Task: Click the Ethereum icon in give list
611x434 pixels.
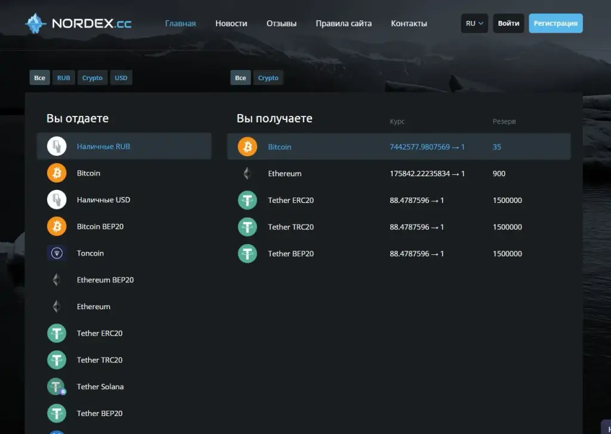Action: point(57,306)
